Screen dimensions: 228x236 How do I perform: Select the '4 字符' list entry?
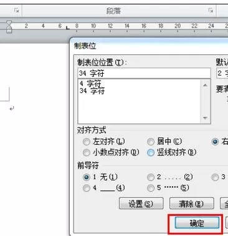click(x=90, y=84)
